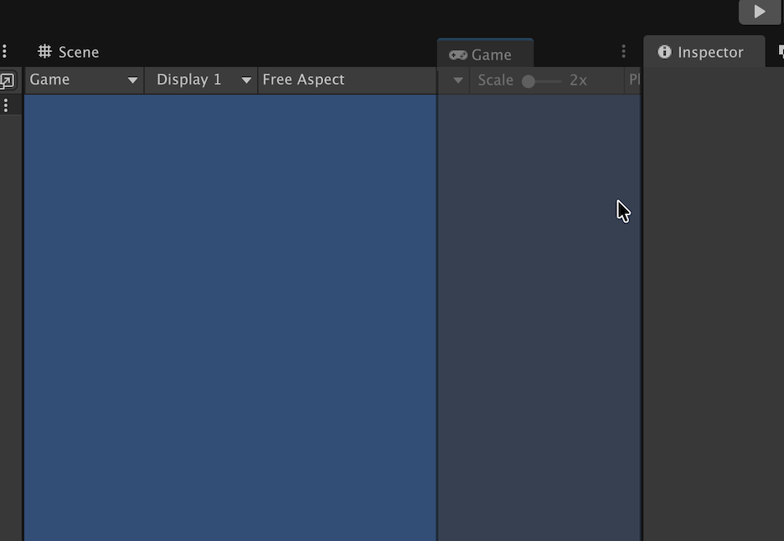Click the grid icon on the Scene tab

45,52
